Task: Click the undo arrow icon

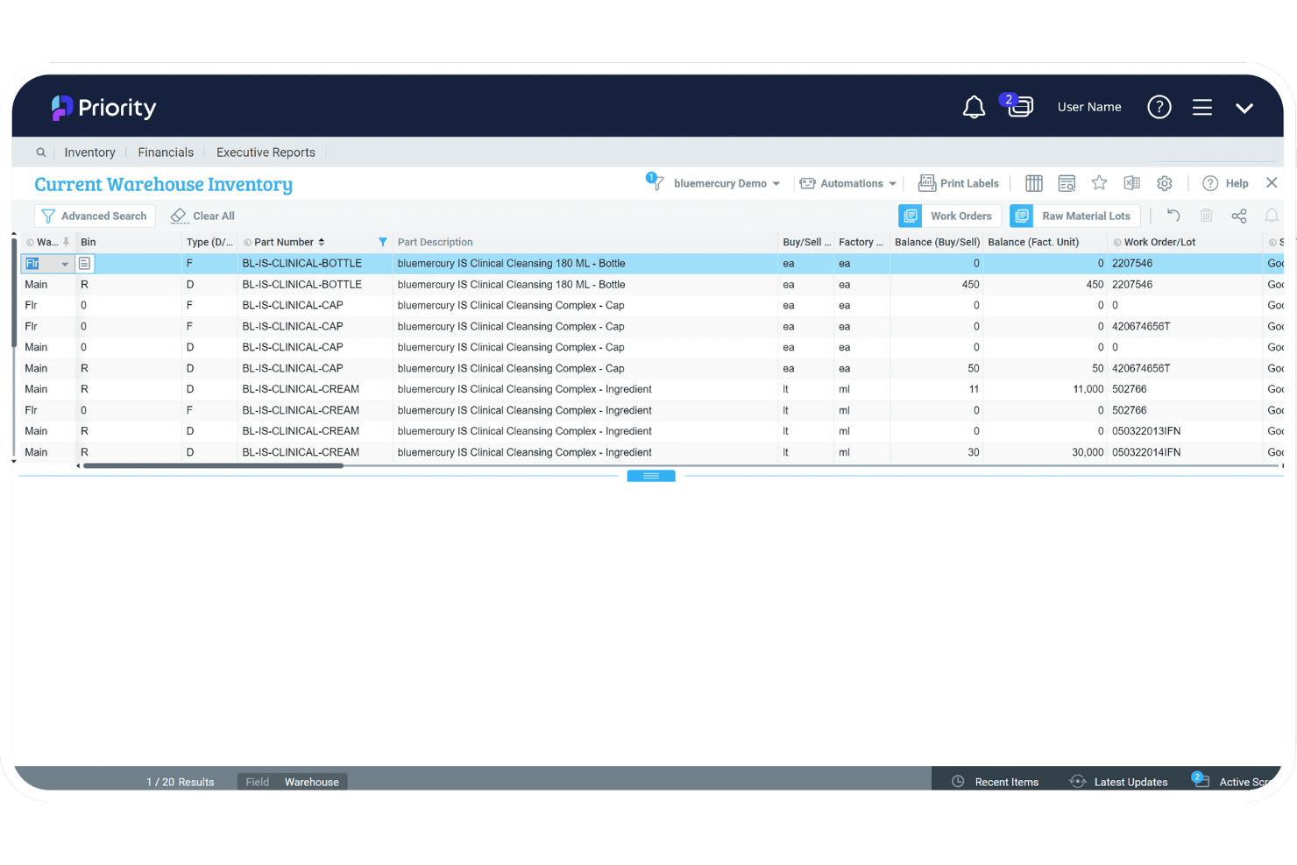Action: point(1173,216)
